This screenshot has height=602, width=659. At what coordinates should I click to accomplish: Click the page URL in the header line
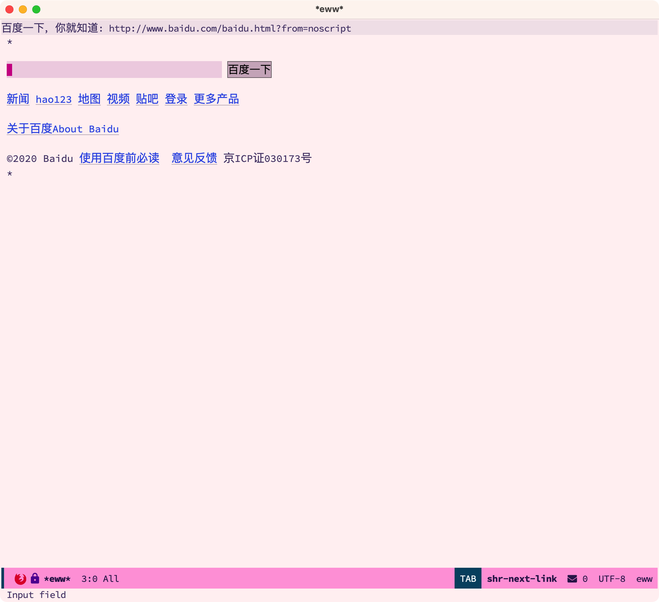point(230,29)
